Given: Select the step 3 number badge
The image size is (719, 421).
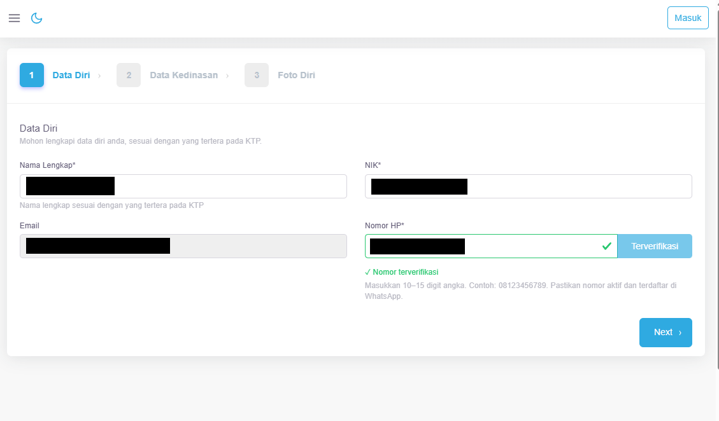Looking at the screenshot, I should point(257,75).
